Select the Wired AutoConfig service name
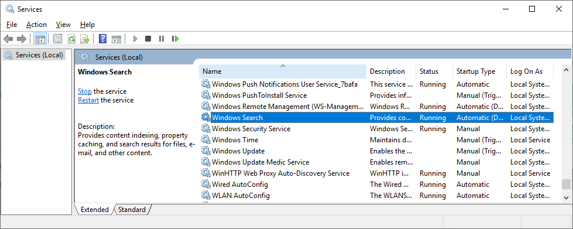Image resolution: width=573 pixels, height=229 pixels. pos(240,184)
